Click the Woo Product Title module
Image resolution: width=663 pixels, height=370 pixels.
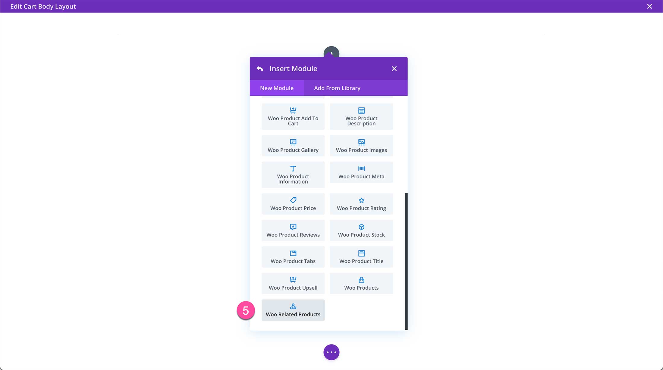(361, 257)
